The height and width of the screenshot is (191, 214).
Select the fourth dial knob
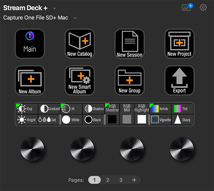pyautogui.click(x=182, y=149)
